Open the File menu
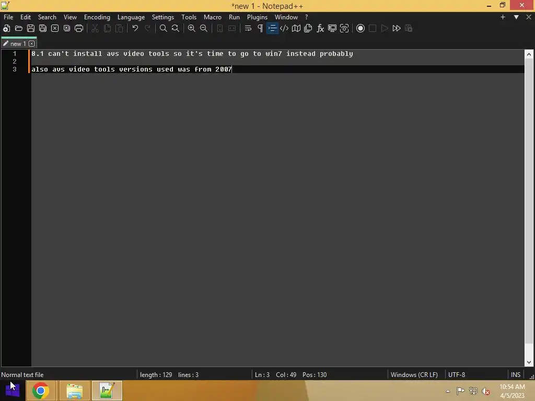Viewport: 535px width, 401px height. (x=8, y=17)
